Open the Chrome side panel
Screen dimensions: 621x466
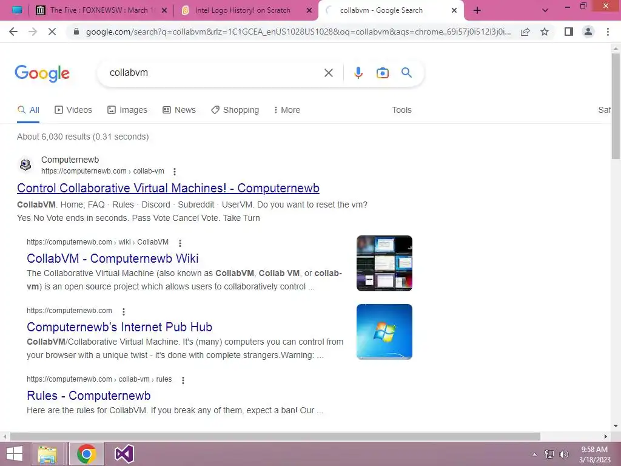tap(569, 32)
